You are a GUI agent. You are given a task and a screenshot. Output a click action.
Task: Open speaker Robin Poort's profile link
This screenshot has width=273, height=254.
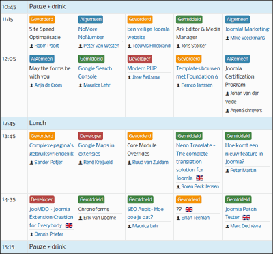pos(46,46)
